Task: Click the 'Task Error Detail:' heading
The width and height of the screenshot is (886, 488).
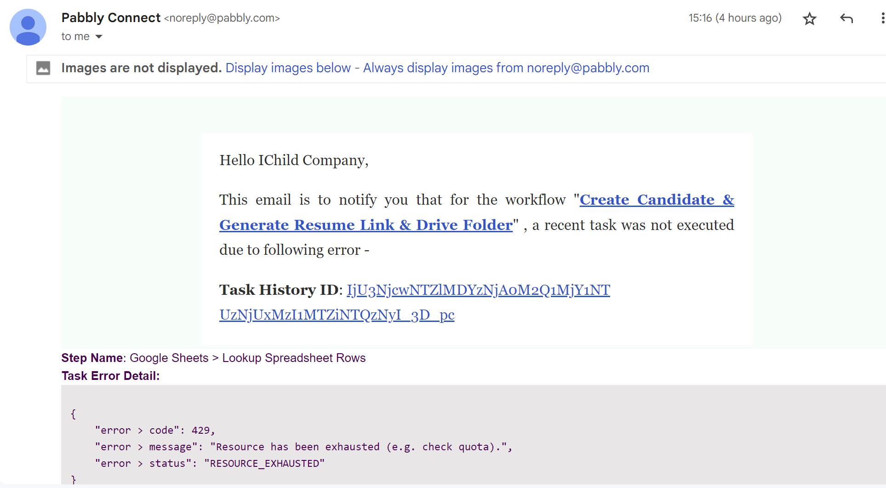Action: click(111, 376)
